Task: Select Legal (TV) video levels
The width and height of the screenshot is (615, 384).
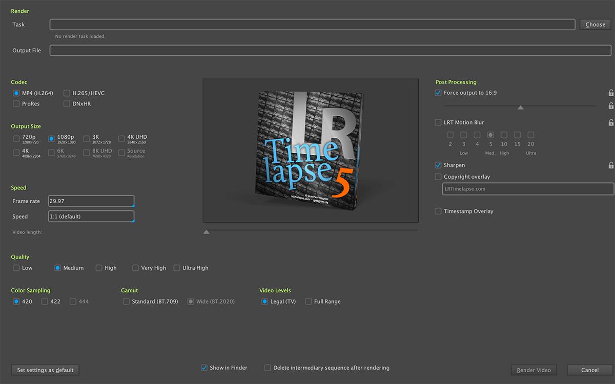Action: click(264, 302)
